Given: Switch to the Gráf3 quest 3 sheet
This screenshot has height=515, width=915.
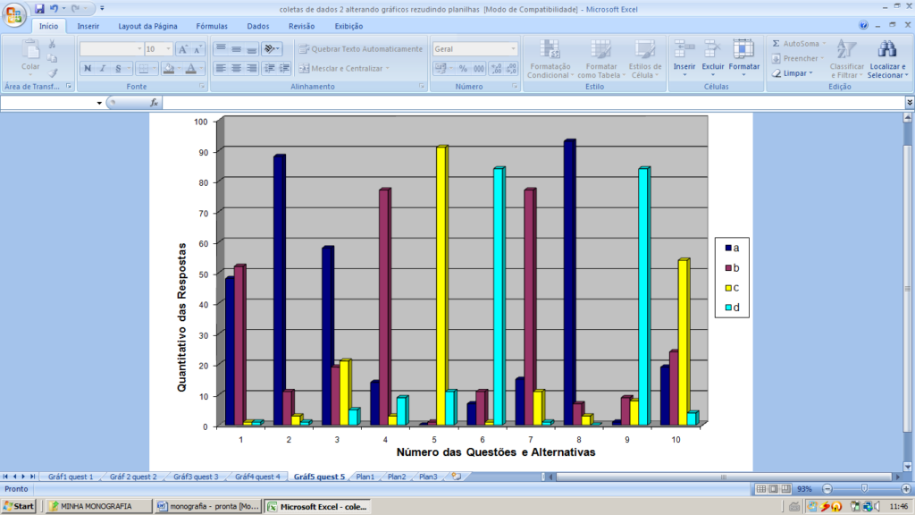Looking at the screenshot, I should (x=195, y=477).
